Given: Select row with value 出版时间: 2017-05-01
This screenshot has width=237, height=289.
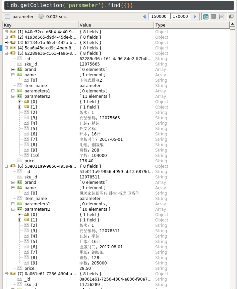Looking at the screenshot, I should click(x=116, y=139).
